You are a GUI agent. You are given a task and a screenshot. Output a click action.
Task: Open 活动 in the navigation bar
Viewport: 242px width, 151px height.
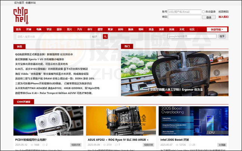point(172,29)
